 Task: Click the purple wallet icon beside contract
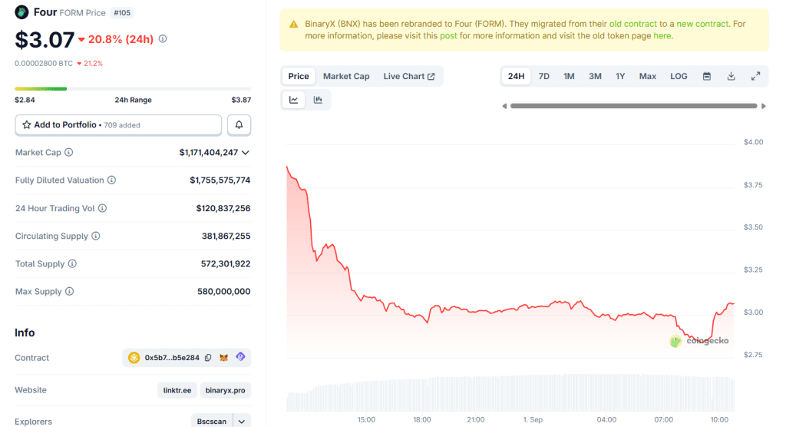[x=240, y=357]
